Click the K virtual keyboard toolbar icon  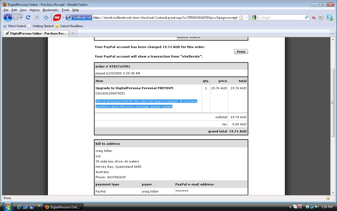tap(321, 17)
